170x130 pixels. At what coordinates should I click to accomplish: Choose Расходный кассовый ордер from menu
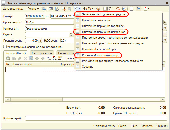(100, 55)
